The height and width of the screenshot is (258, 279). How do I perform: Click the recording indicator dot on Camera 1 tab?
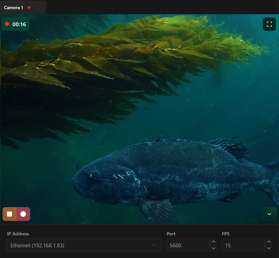pyautogui.click(x=29, y=8)
